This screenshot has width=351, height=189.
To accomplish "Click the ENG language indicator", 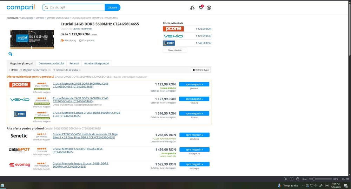I will [327, 185].
